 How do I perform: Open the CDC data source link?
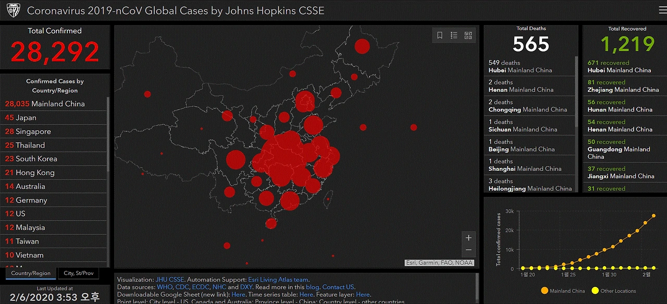click(182, 287)
